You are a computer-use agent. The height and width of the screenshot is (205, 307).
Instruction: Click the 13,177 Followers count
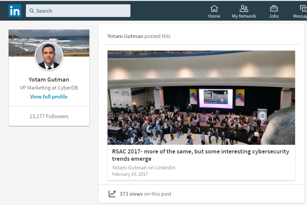[49, 116]
